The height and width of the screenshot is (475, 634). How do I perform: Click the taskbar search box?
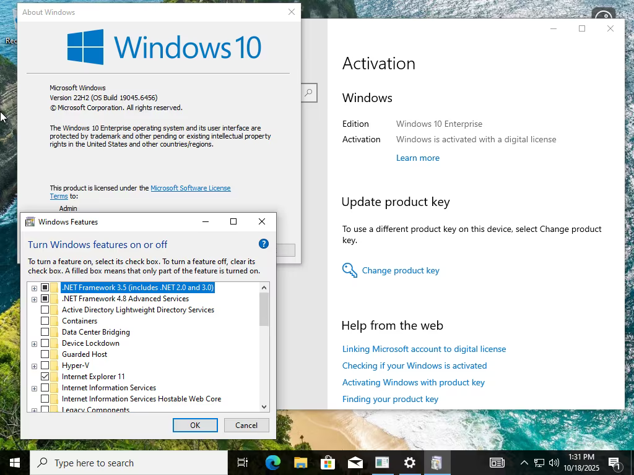pos(129,463)
